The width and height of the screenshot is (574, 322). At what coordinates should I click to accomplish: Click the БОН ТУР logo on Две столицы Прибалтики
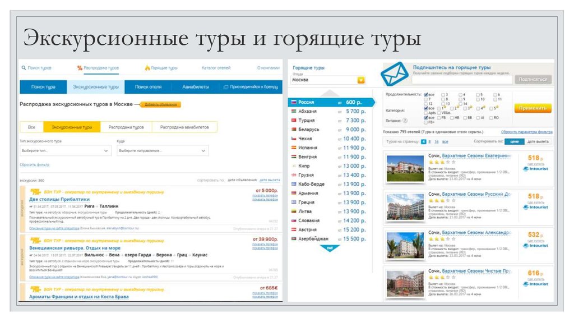point(35,192)
